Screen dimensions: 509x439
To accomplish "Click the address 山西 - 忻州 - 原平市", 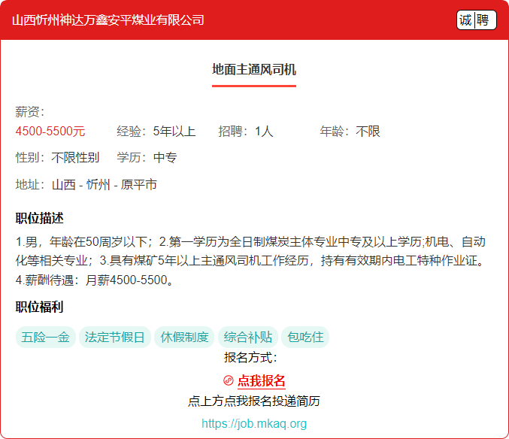I will pyautogui.click(x=105, y=185).
